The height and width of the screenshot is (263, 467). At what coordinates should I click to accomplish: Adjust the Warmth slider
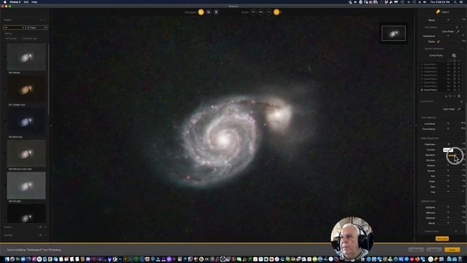pos(448,171)
